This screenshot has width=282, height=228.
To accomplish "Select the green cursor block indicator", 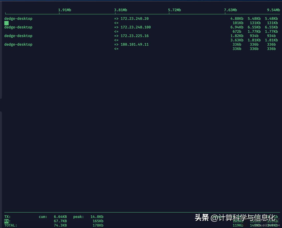I will pos(6,23).
